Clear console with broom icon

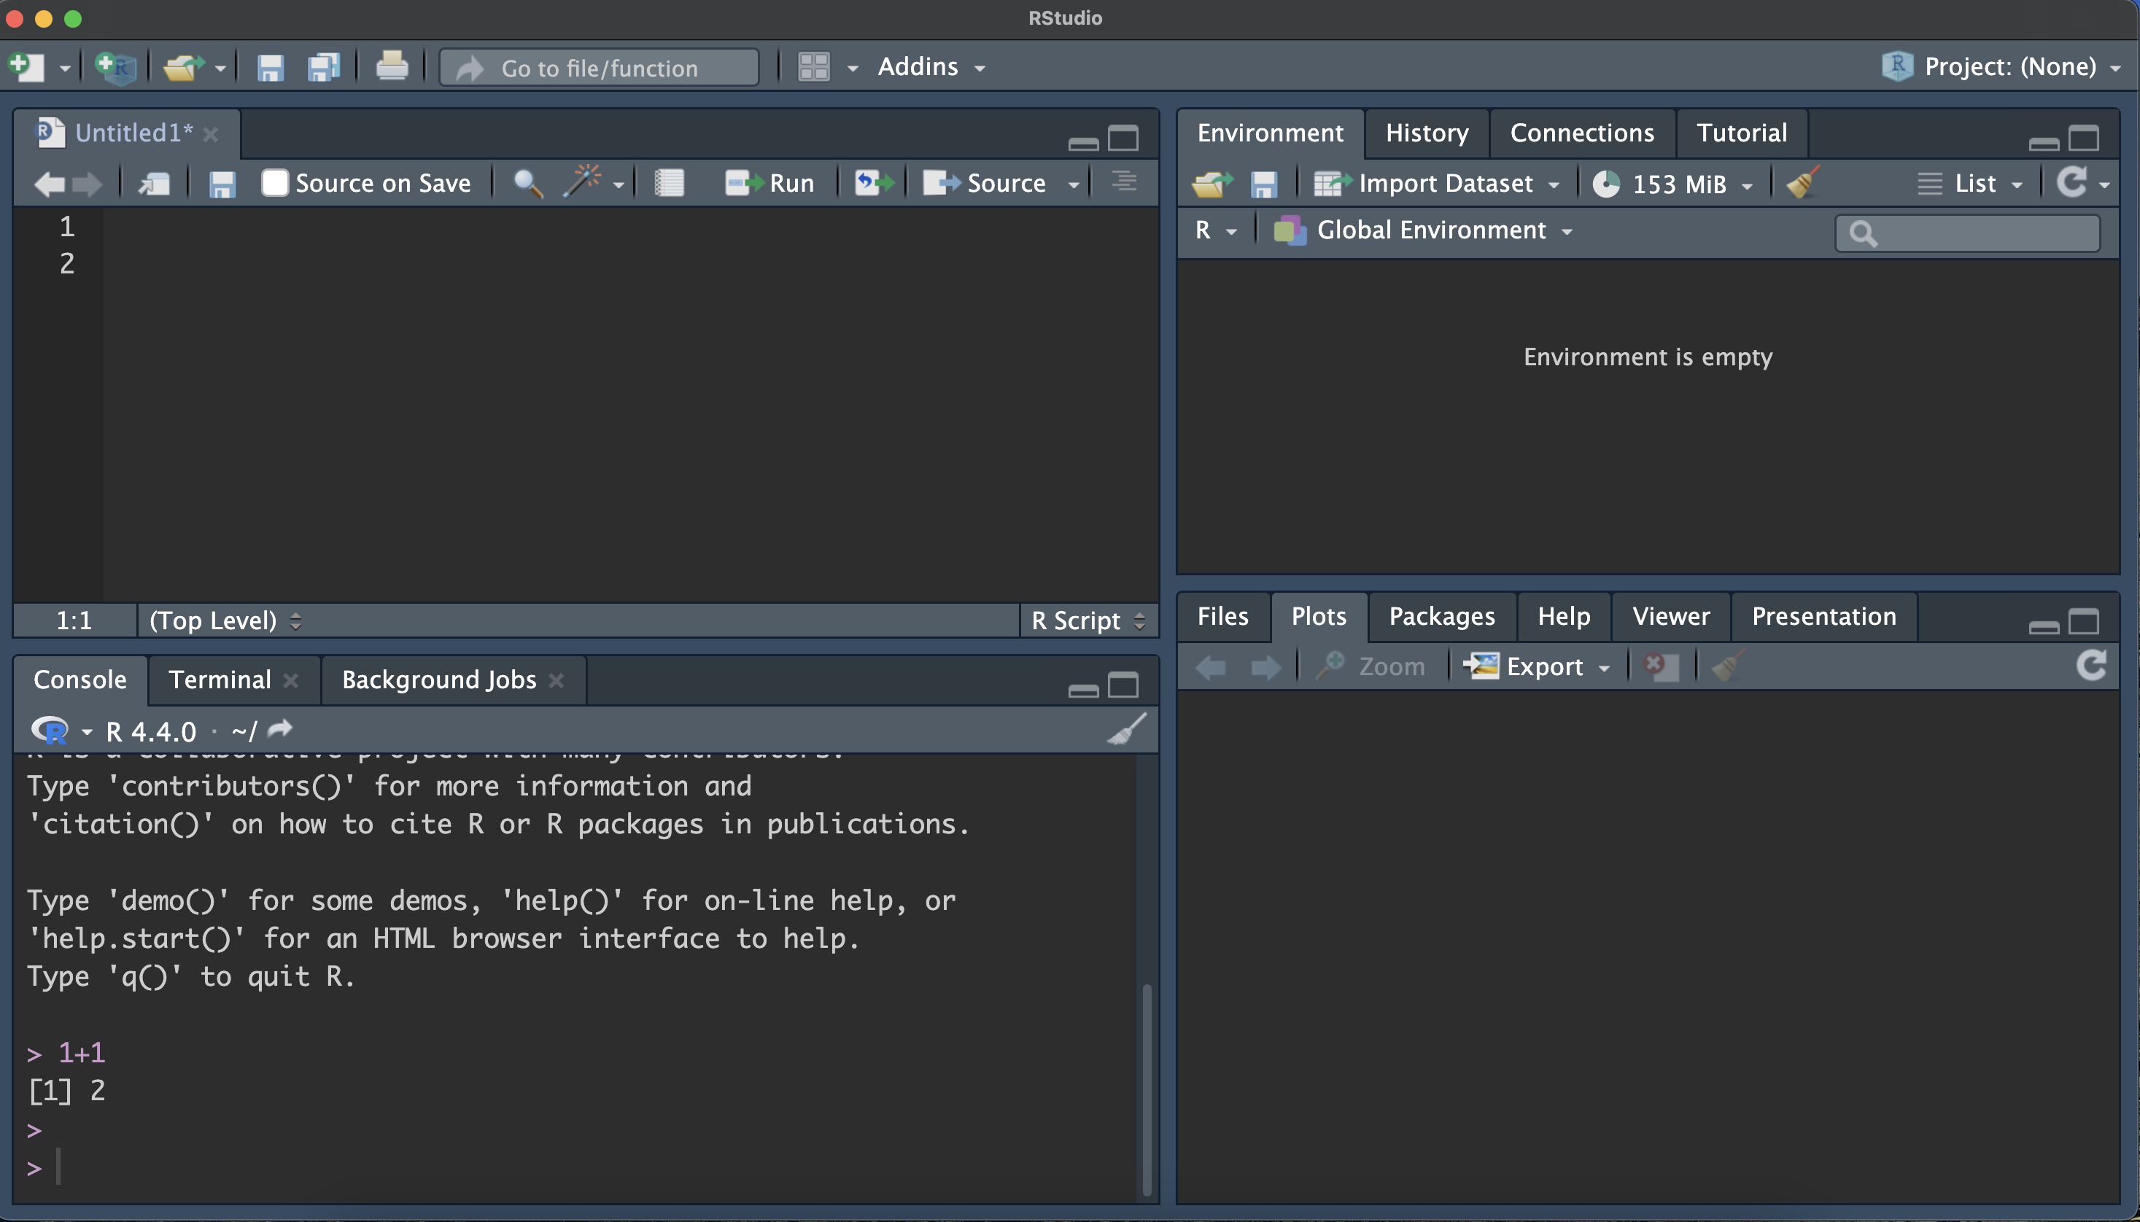[x=1126, y=728]
